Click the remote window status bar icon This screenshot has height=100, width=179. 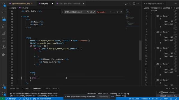coord(3,99)
